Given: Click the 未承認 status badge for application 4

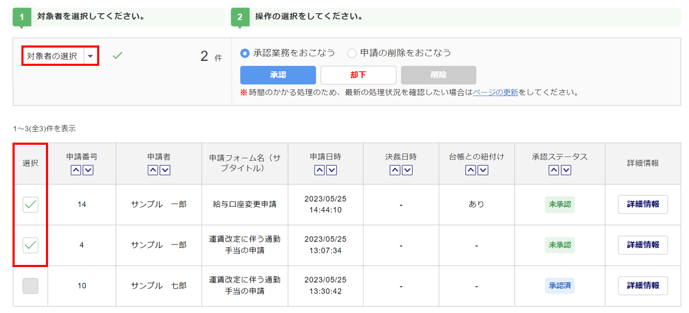Looking at the screenshot, I should 559,245.
